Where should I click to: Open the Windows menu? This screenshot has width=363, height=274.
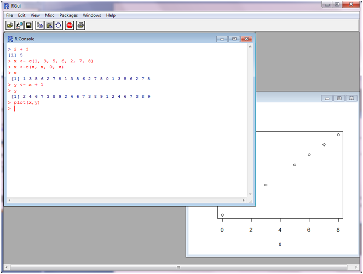tap(91, 15)
